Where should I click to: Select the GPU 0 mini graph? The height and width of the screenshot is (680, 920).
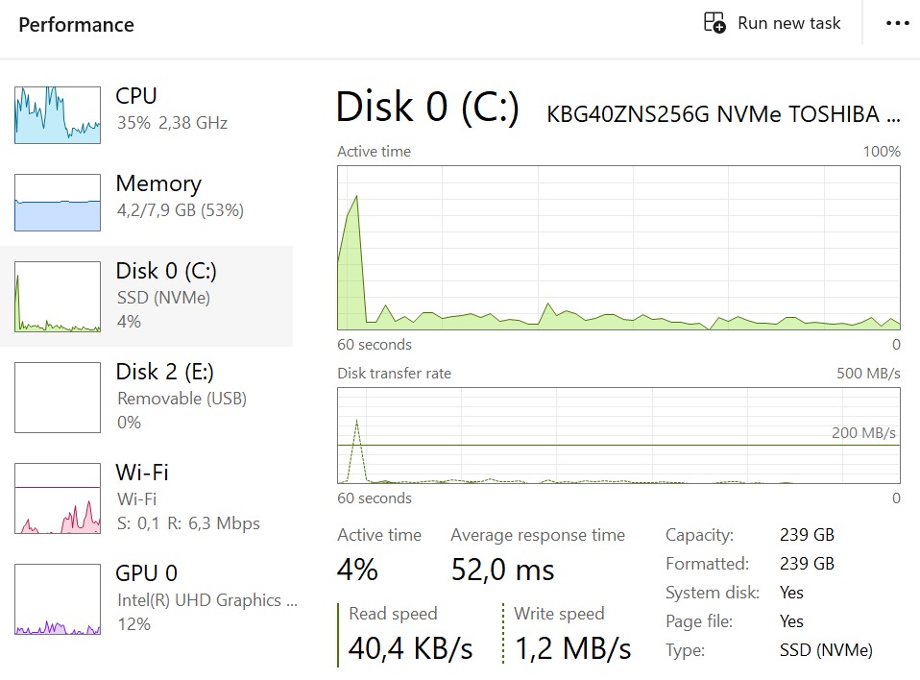pos(58,599)
